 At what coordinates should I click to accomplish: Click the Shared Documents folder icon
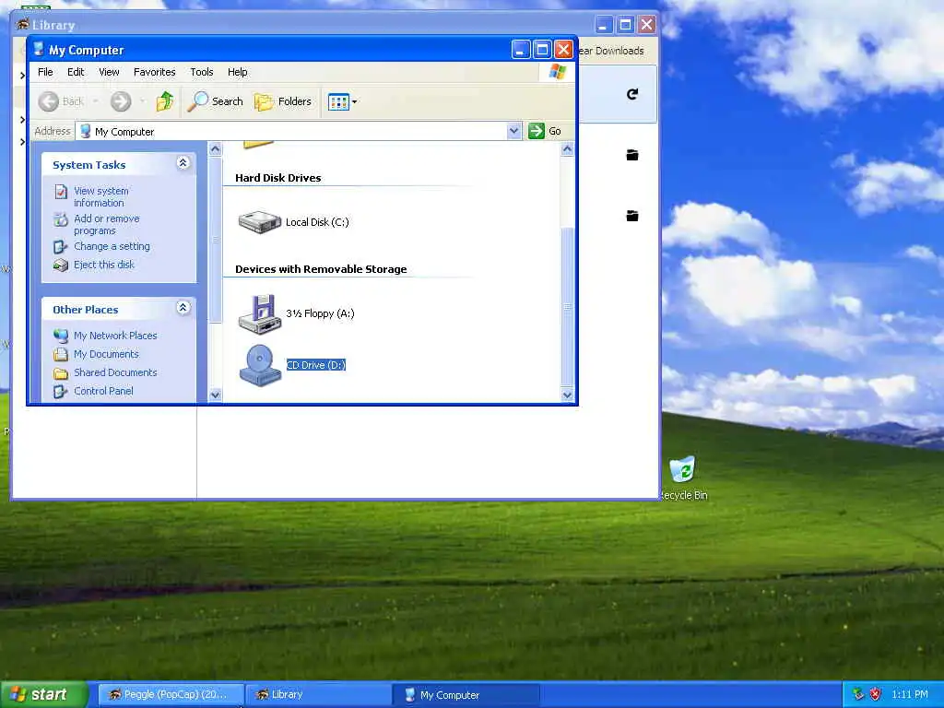(x=60, y=373)
